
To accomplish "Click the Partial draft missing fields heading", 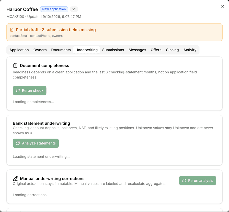I will tap(56, 30).
